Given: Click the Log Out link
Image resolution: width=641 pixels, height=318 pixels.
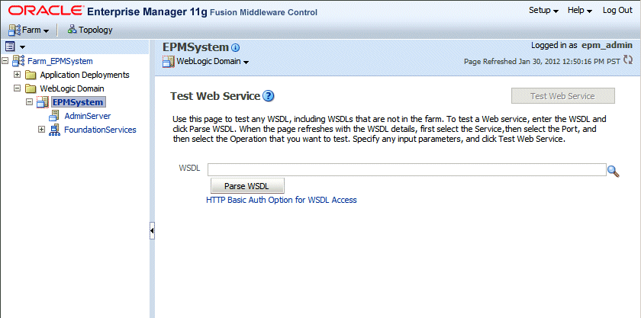Looking at the screenshot, I should 617,10.
